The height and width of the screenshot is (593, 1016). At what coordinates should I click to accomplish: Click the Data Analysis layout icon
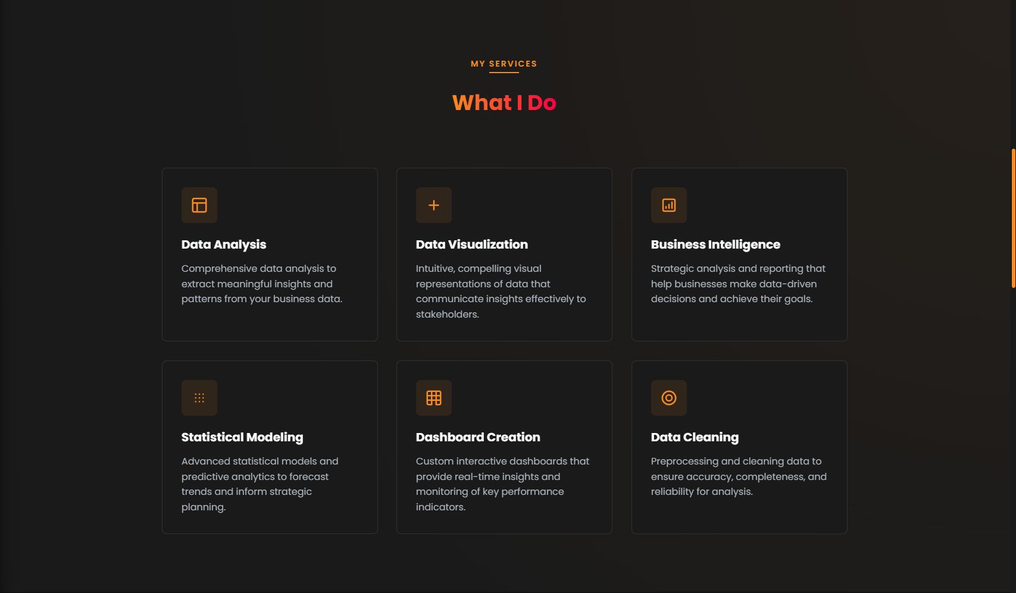pyautogui.click(x=199, y=205)
